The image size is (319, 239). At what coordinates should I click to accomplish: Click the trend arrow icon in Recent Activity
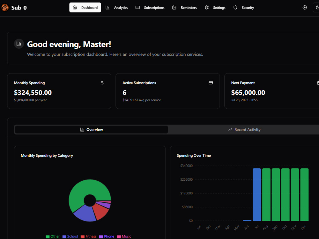pyautogui.click(x=230, y=130)
